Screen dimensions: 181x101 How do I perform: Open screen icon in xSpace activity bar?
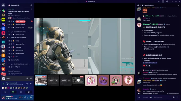[x=27, y=79]
